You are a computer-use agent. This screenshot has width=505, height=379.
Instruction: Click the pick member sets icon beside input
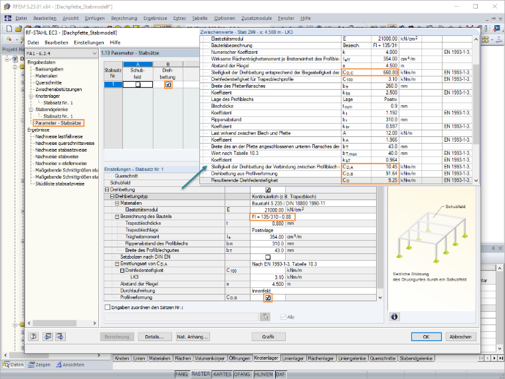pos(264,317)
